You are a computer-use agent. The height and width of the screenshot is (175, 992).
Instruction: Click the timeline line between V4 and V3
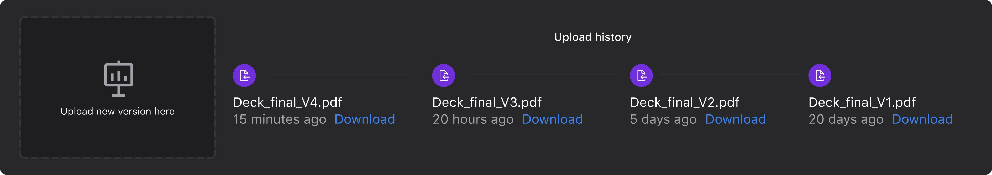pyautogui.click(x=342, y=74)
